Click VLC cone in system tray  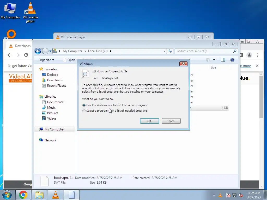click(220, 195)
